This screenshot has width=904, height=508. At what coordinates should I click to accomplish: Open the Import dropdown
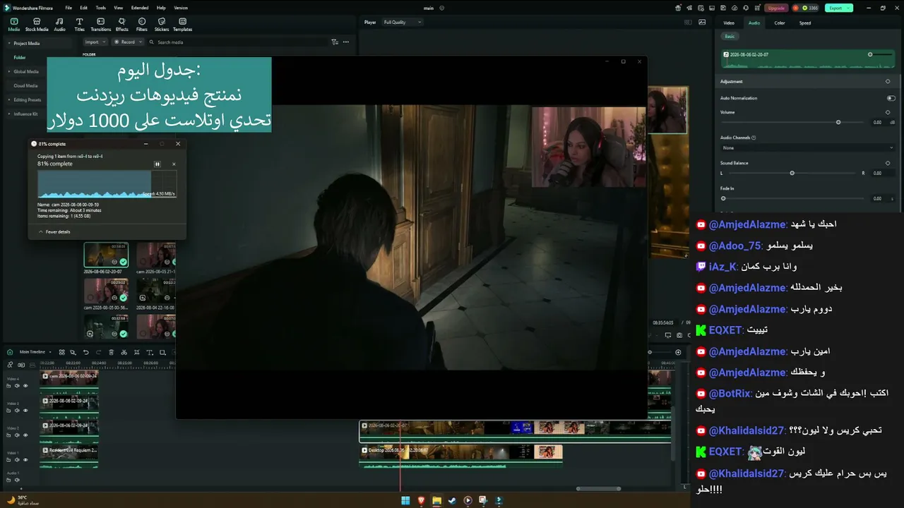[x=95, y=42]
